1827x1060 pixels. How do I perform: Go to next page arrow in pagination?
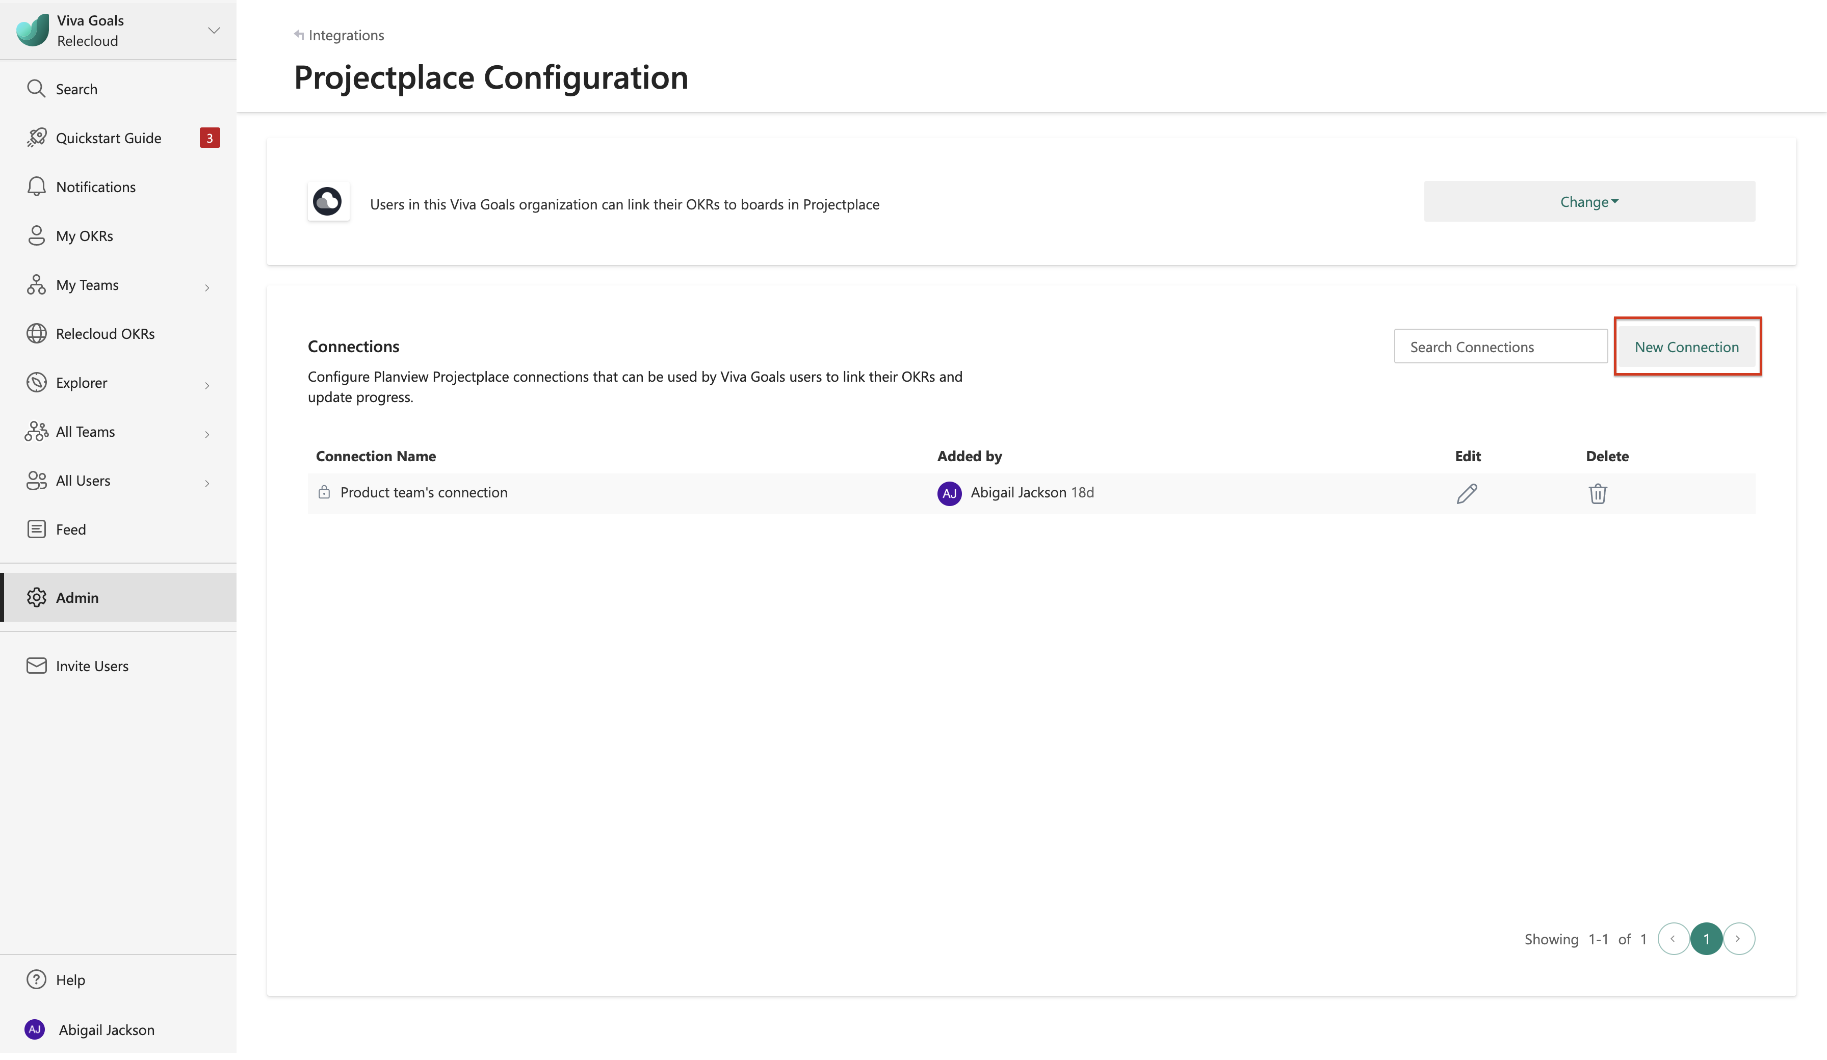1738,939
